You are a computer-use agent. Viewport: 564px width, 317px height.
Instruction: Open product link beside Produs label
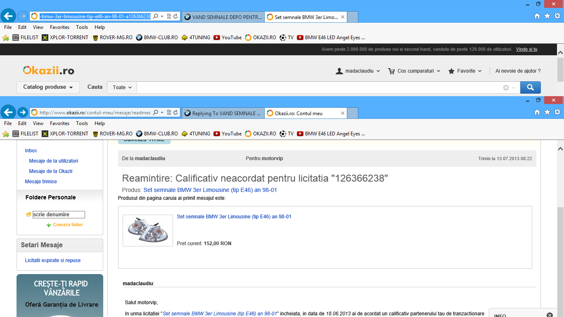(x=210, y=190)
